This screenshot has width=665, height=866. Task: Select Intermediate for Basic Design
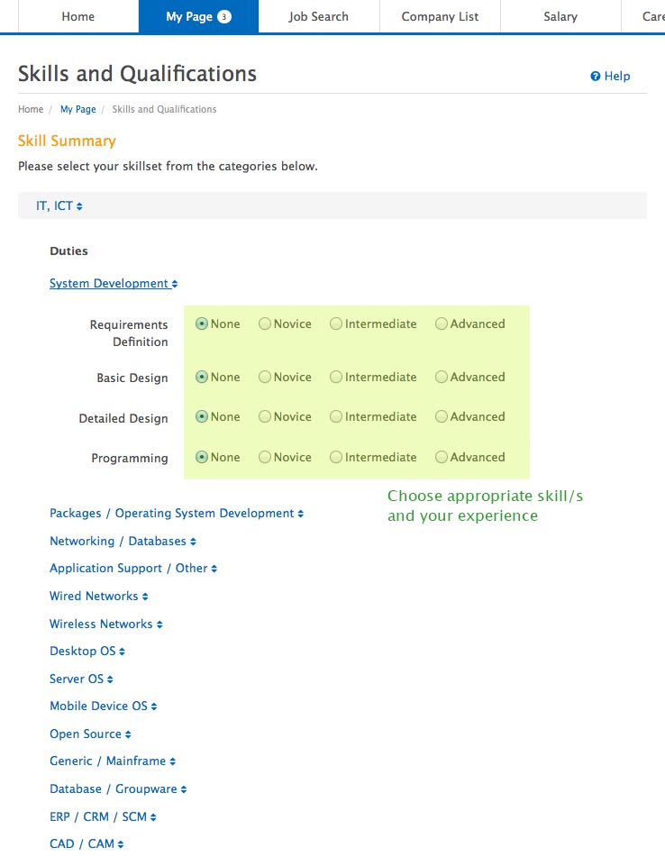(x=336, y=377)
